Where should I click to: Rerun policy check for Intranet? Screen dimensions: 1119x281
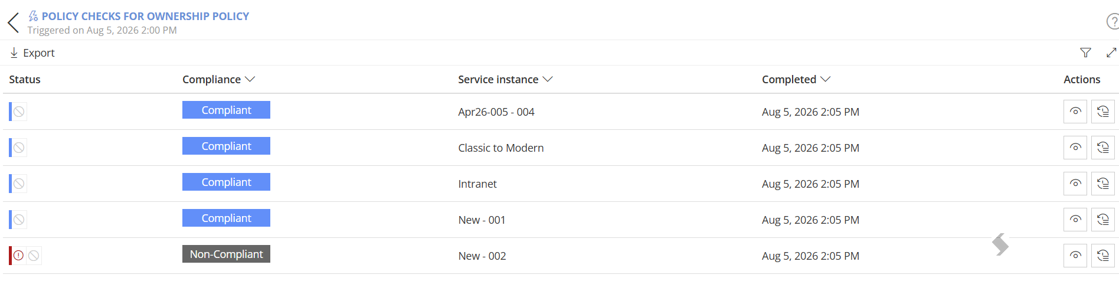[x=1103, y=184]
